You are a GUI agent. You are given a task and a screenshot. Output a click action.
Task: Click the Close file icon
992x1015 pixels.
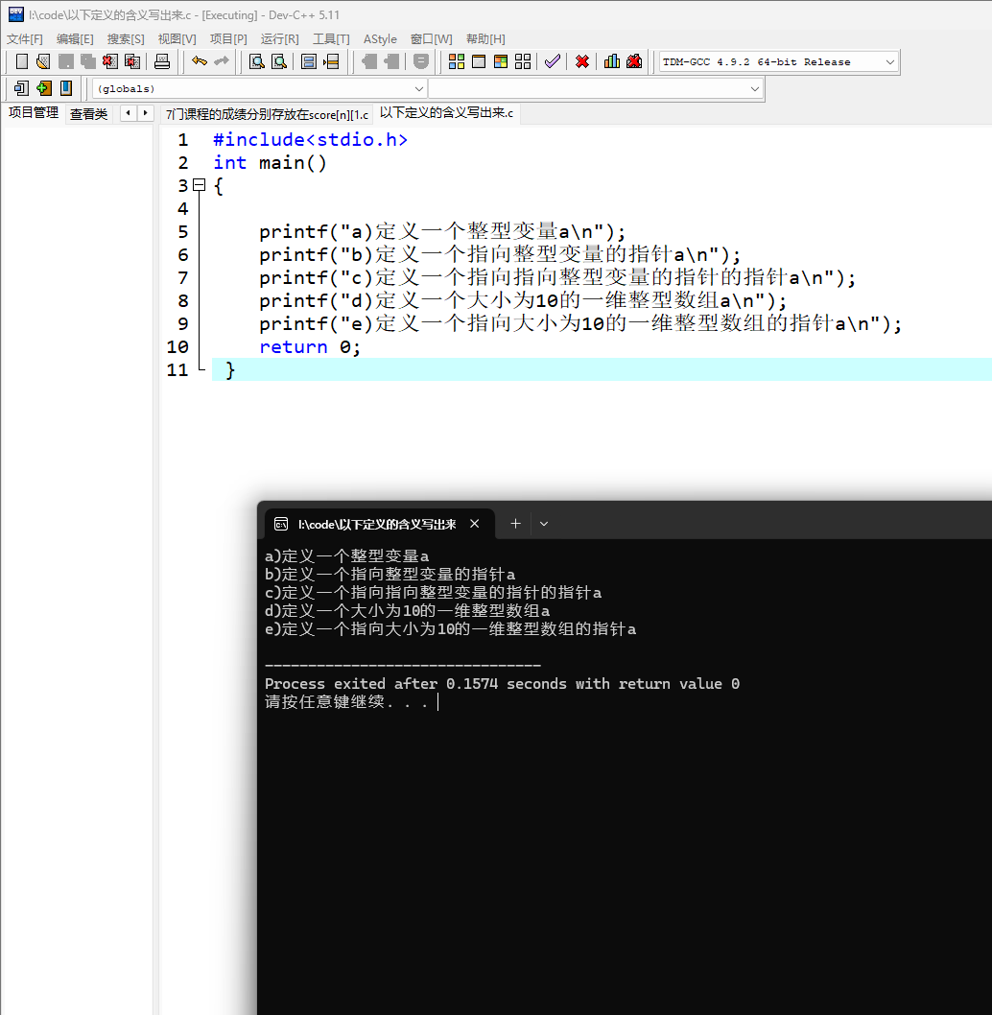(110, 61)
